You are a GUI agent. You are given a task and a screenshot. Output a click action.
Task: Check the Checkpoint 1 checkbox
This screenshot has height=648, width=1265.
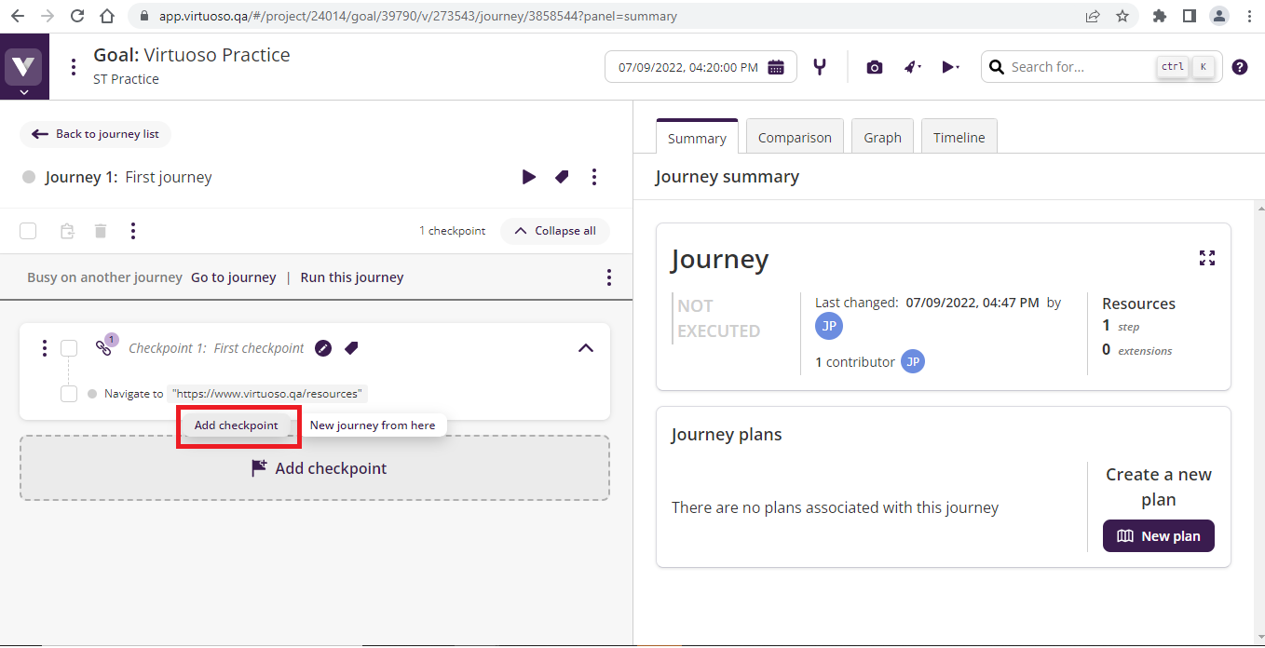coord(69,348)
